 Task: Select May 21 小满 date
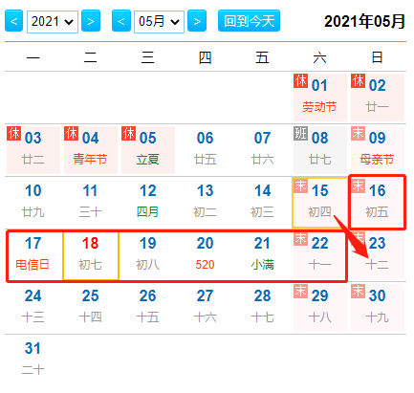click(x=263, y=255)
